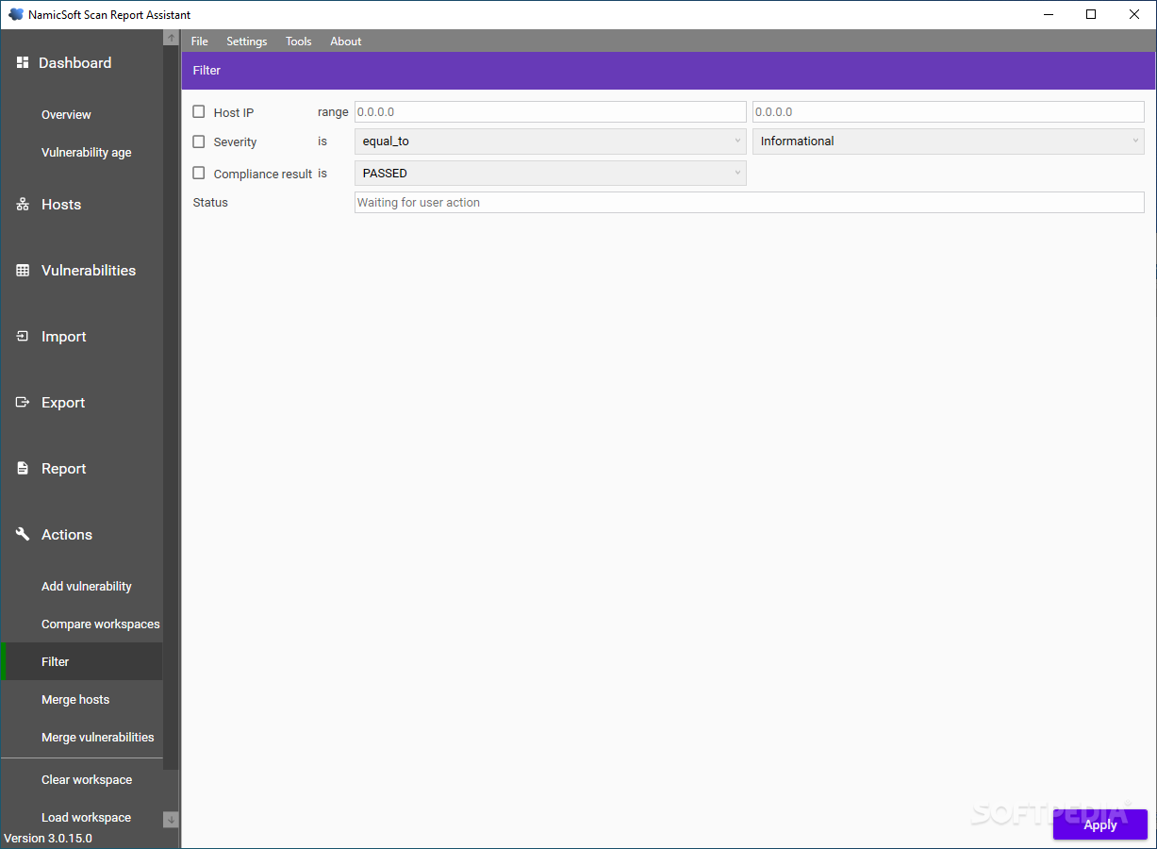Open the File menu
The width and height of the screenshot is (1157, 849).
200,42
